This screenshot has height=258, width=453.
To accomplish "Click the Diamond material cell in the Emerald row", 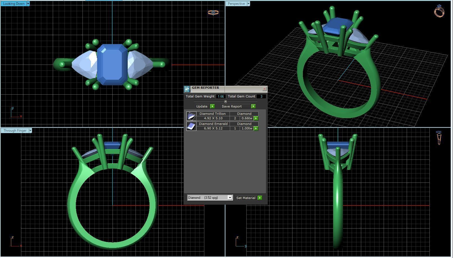I will pos(244,124).
